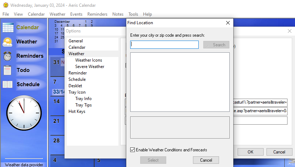Screen dimensions: 295x167
Task: Open the Todo clipboard icon
Action: pyautogui.click(x=7, y=70)
